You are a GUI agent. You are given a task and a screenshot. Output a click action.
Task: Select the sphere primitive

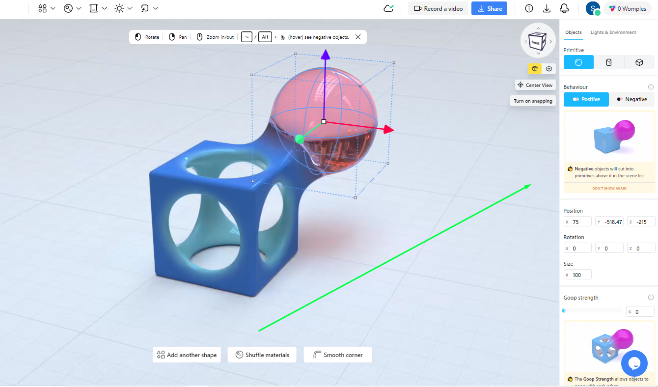(578, 62)
